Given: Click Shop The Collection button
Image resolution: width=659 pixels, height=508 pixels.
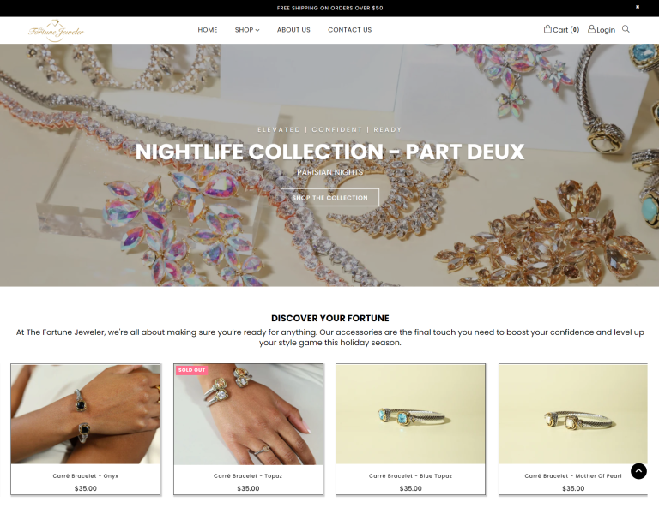Looking at the screenshot, I should 329,198.
